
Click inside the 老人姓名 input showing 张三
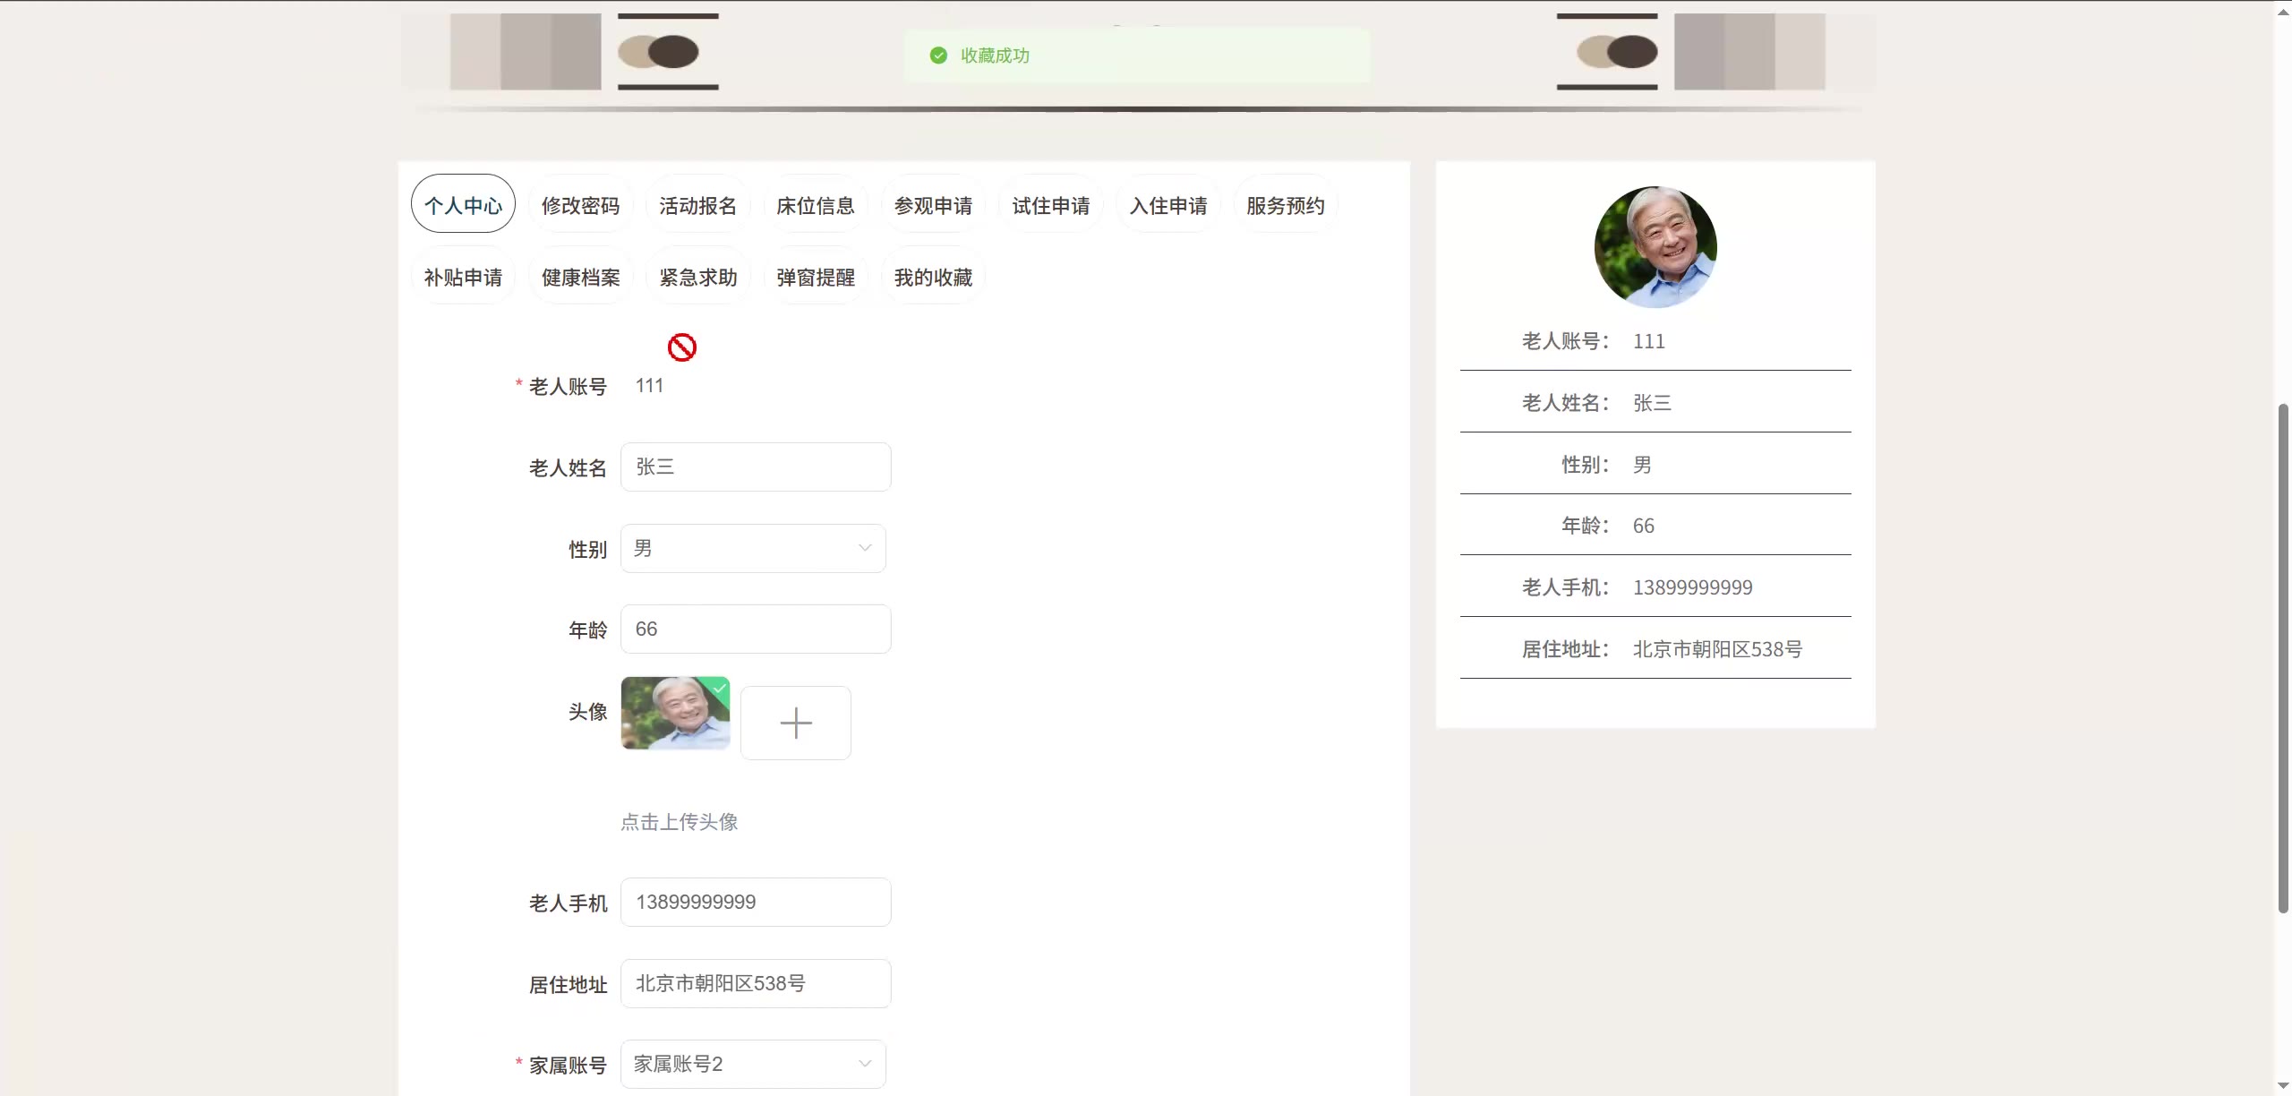(x=755, y=467)
